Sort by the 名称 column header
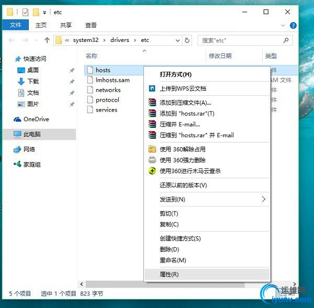This screenshot has width=314, height=308. (x=92, y=56)
